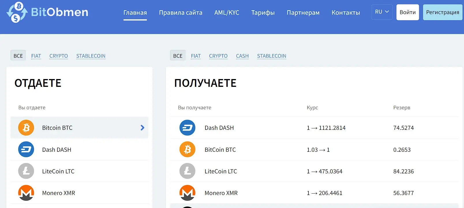Image resolution: width=464 pixels, height=208 pixels.
Task: Click the Вы отдаете column header
Action: pos(32,108)
